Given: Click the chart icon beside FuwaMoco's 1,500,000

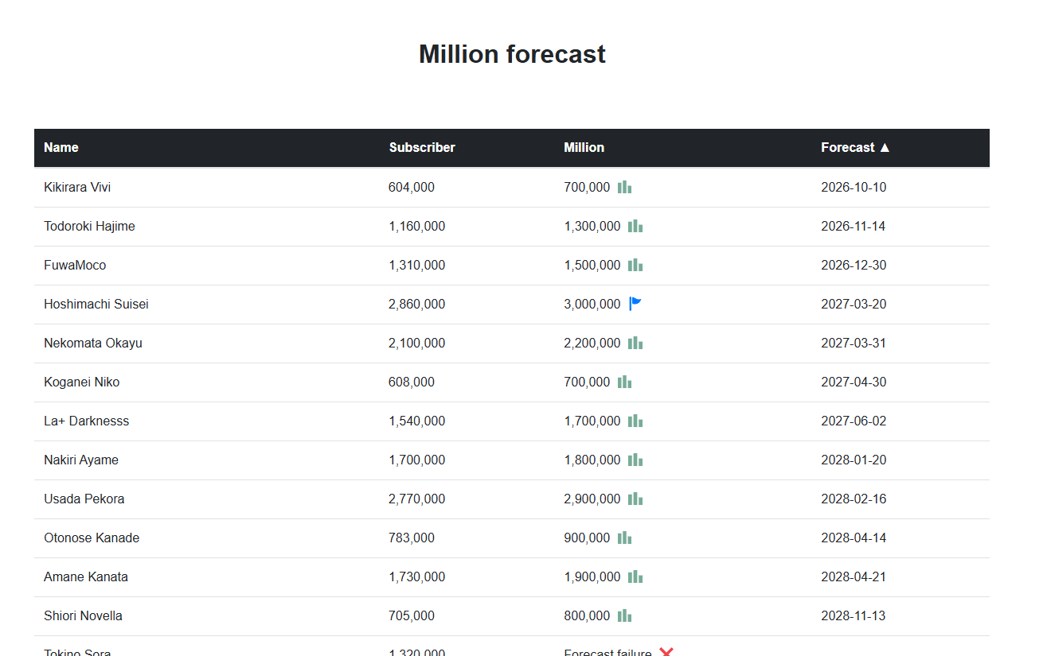Looking at the screenshot, I should point(635,266).
